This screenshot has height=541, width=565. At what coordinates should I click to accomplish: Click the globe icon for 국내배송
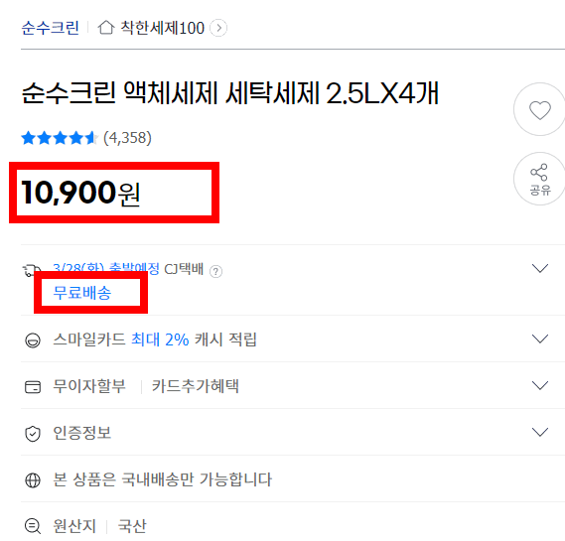point(33,480)
